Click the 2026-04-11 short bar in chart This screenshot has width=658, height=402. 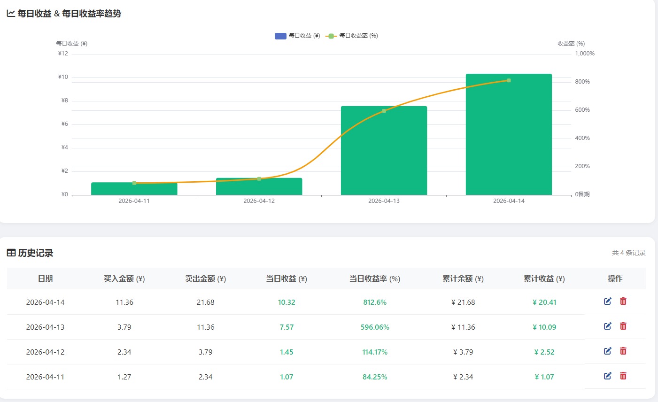click(134, 189)
